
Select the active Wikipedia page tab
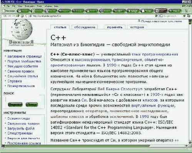click(x=161, y=11)
